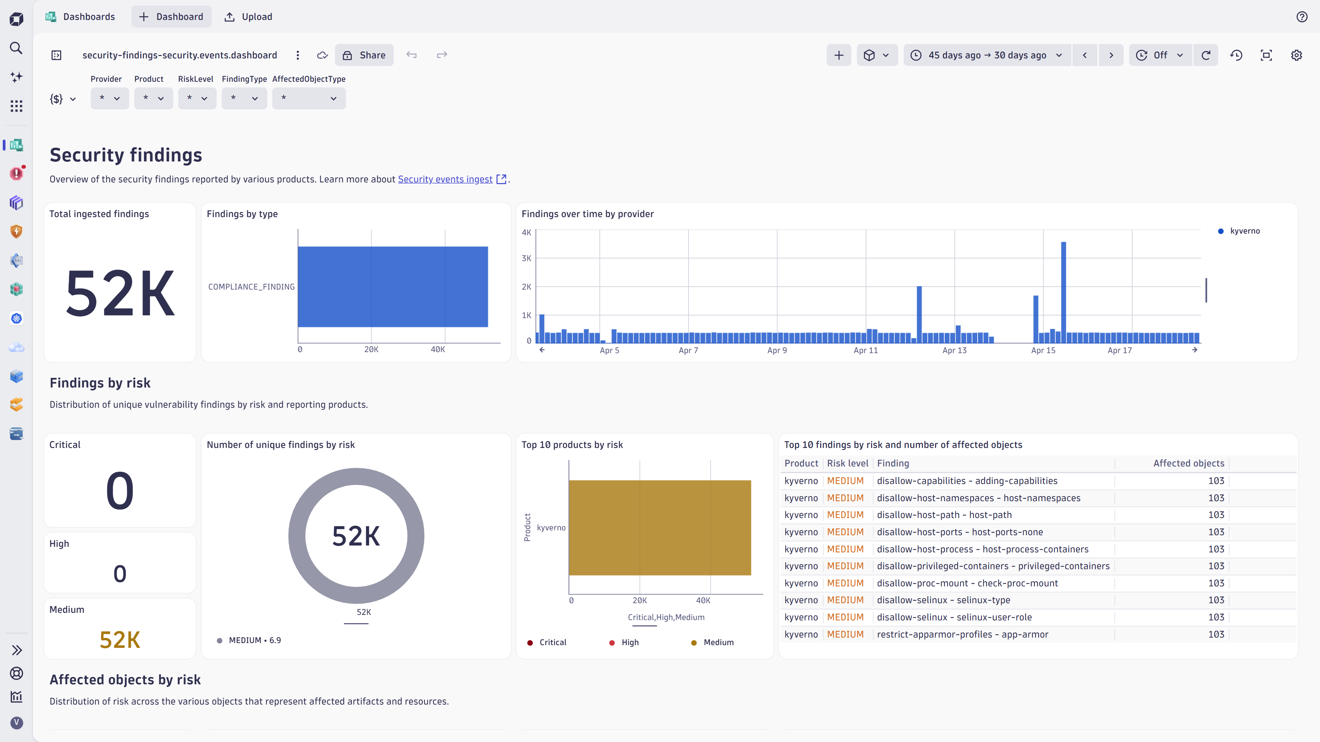
Task: Open the dashboard three-dot options menu
Action: click(x=298, y=55)
